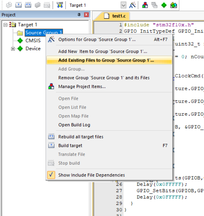Click line number 30 in editor gutter

(x=119, y=210)
